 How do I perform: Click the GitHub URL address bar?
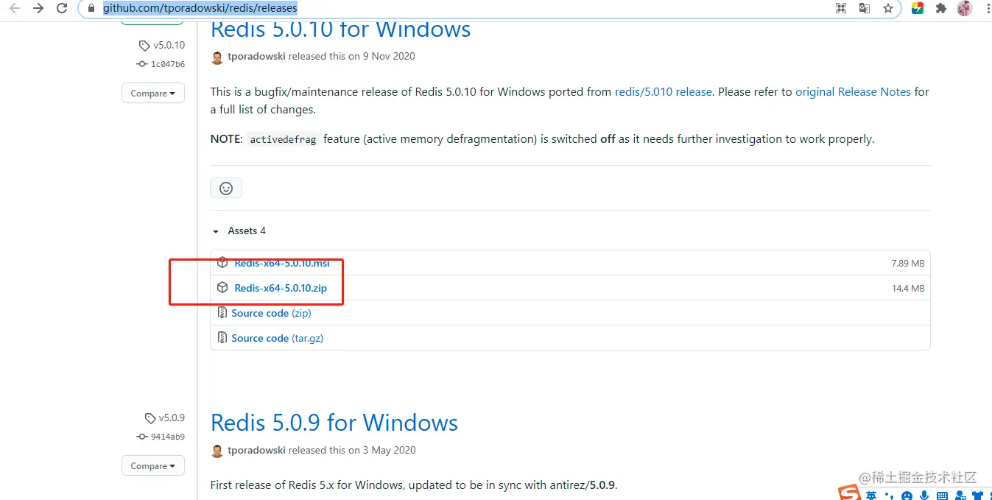point(442,9)
